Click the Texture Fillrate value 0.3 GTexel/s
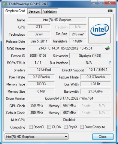The height and width of the screenshot is (144, 118). pyautogui.click(x=96, y=77)
